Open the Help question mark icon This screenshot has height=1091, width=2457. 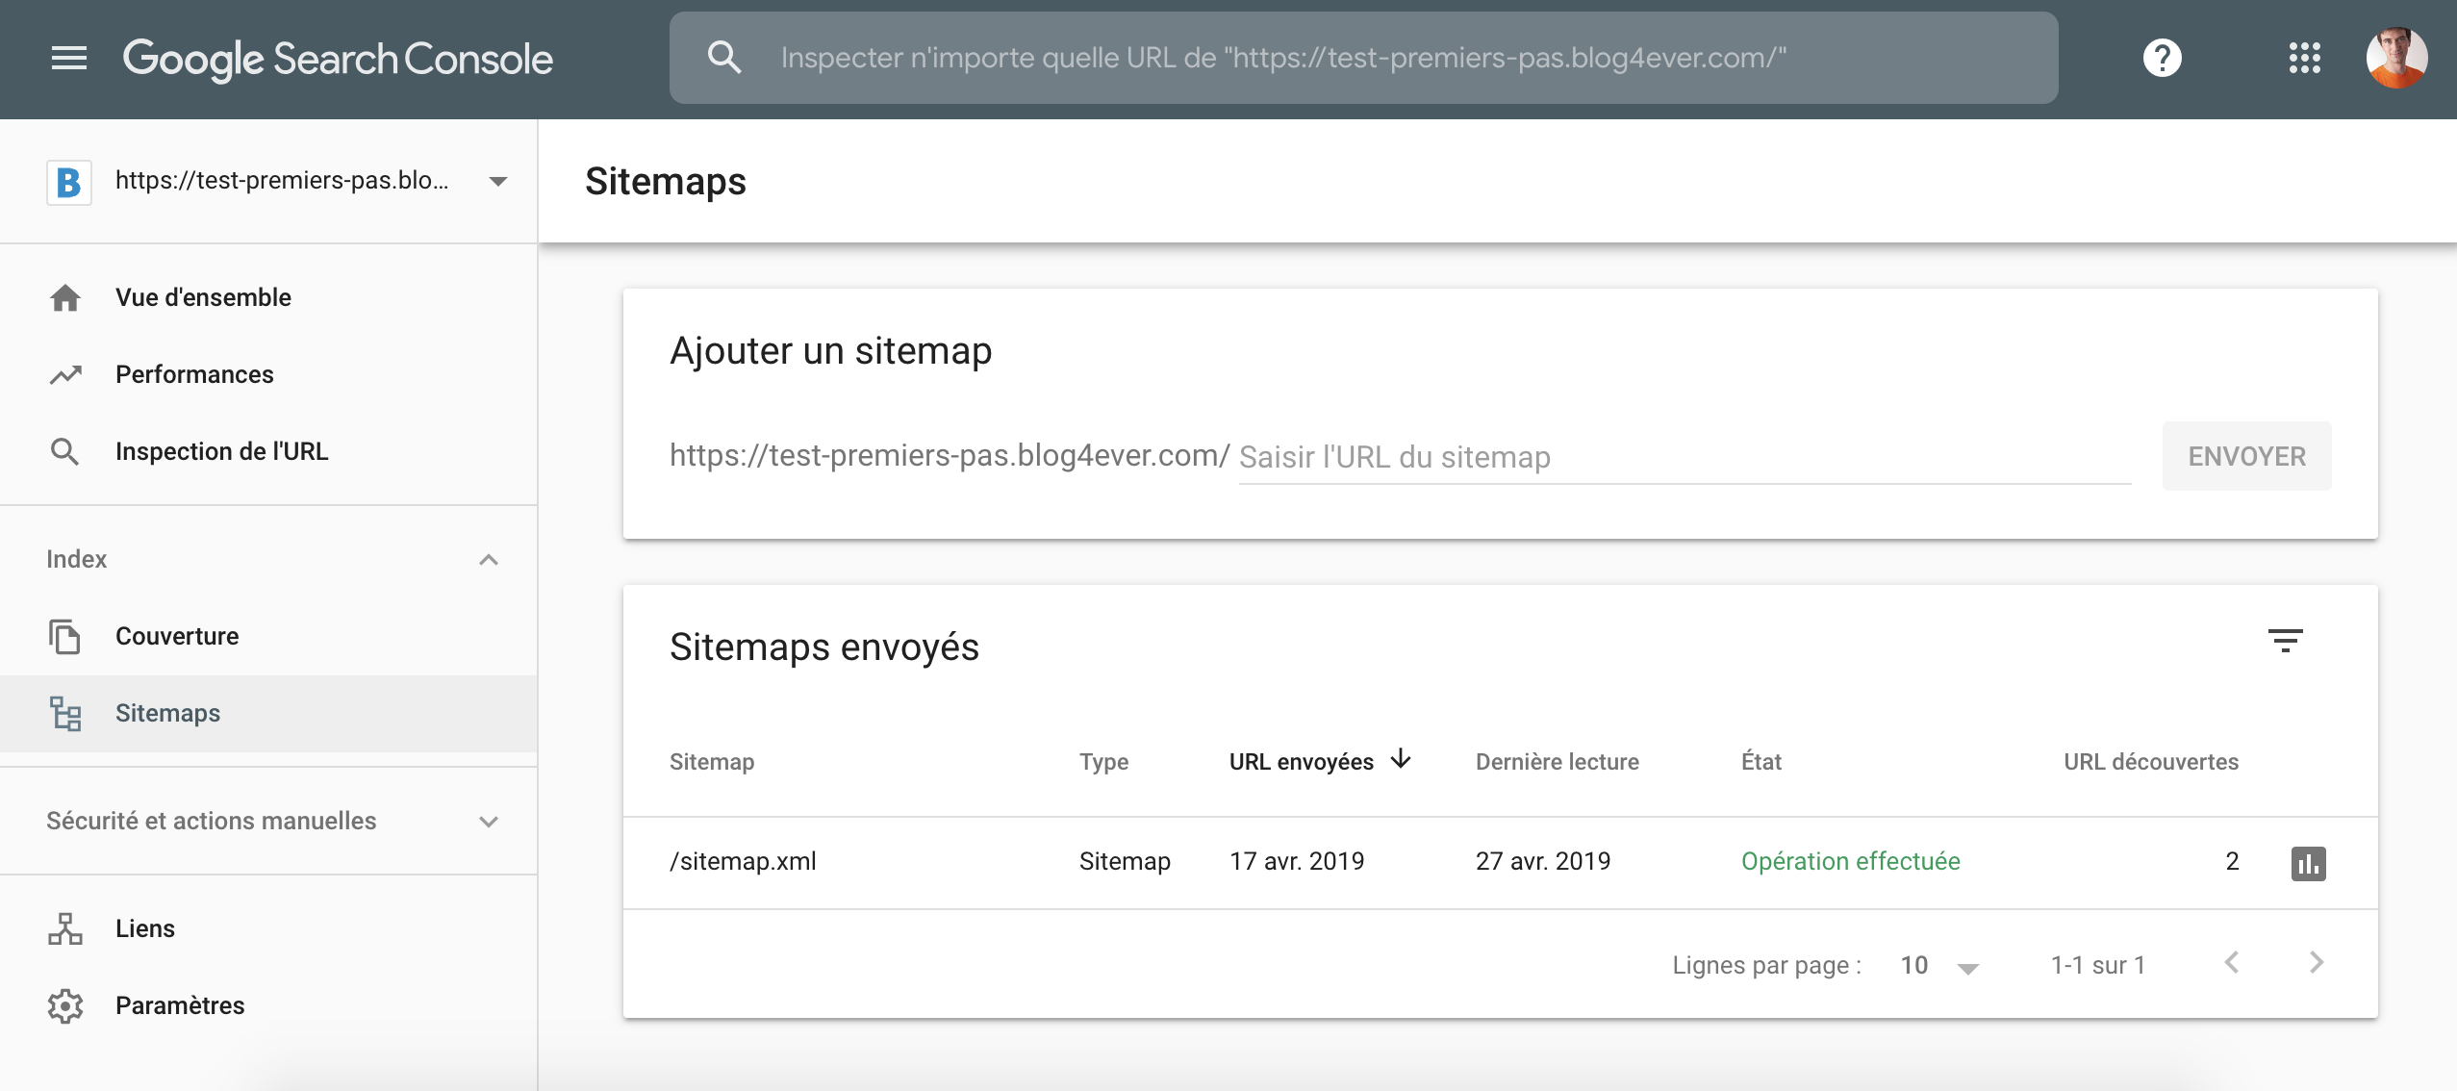point(2162,58)
